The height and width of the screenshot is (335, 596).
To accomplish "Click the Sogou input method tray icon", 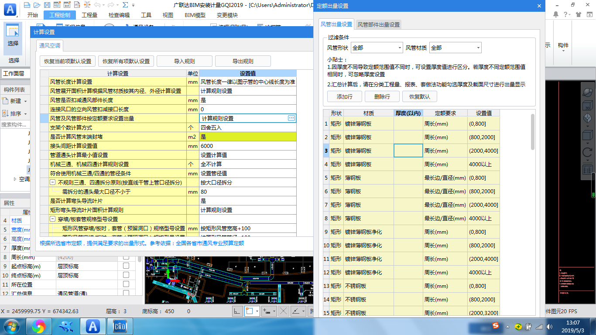I will pos(496,326).
